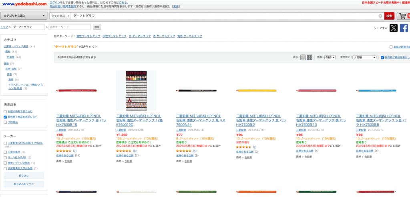Check the マール社 MAAR maker checkbox
Viewport: 410px width, 197px height.
pos(5,157)
